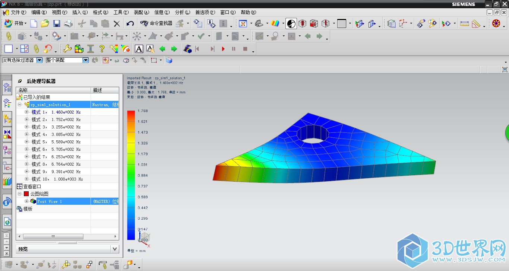Click the navigator scroll right arrow
509x271 pixels.
tap(116, 236)
